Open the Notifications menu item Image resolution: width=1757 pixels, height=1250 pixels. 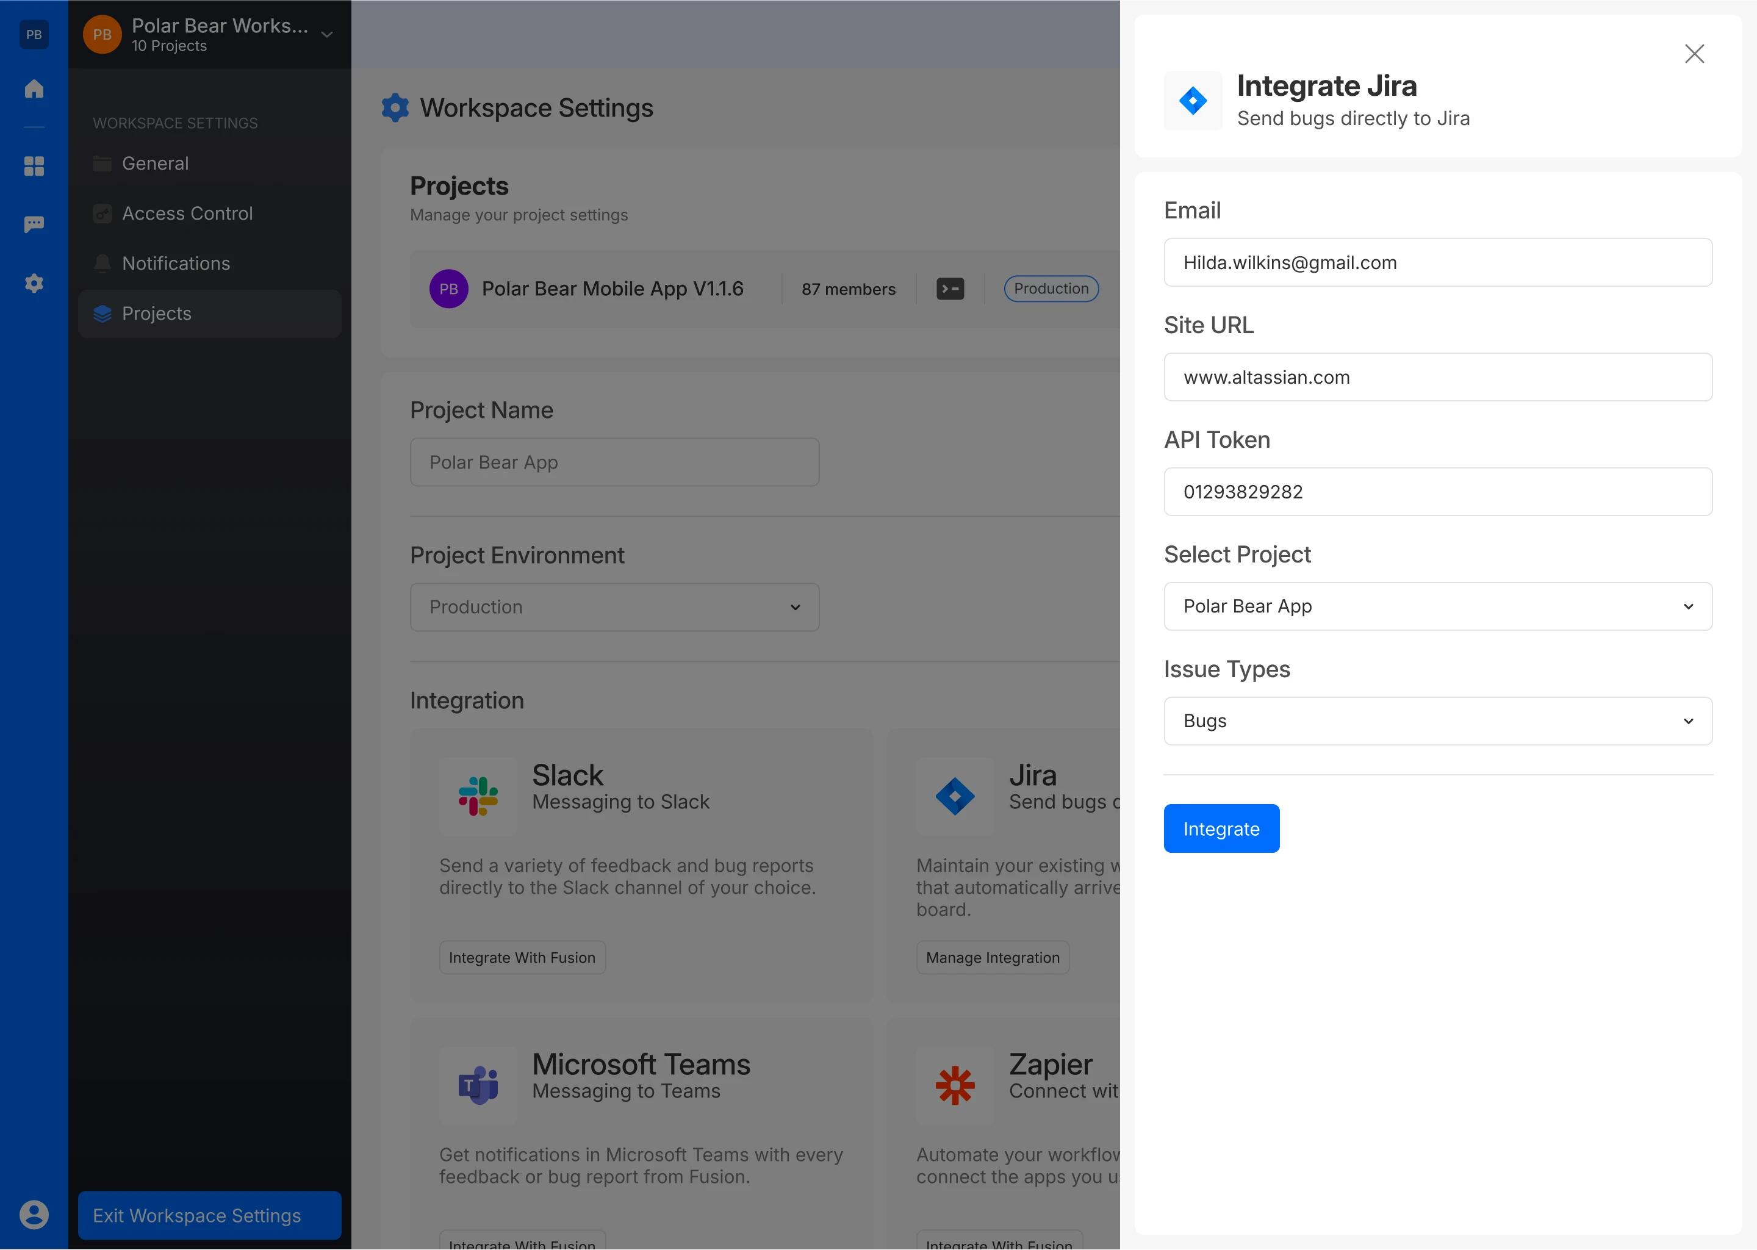point(209,264)
